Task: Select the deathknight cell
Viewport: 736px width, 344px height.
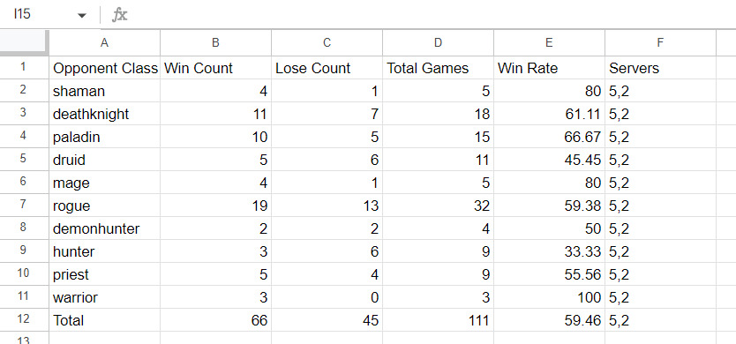Action: click(105, 114)
